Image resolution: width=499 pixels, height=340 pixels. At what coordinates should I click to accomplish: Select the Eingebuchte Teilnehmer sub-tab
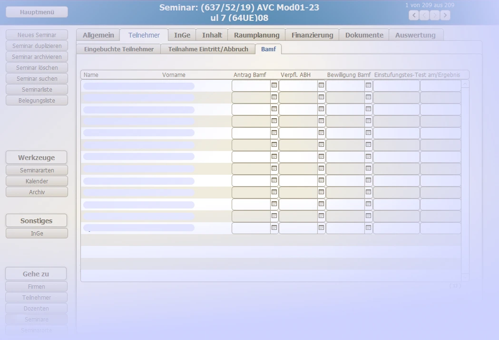(119, 49)
